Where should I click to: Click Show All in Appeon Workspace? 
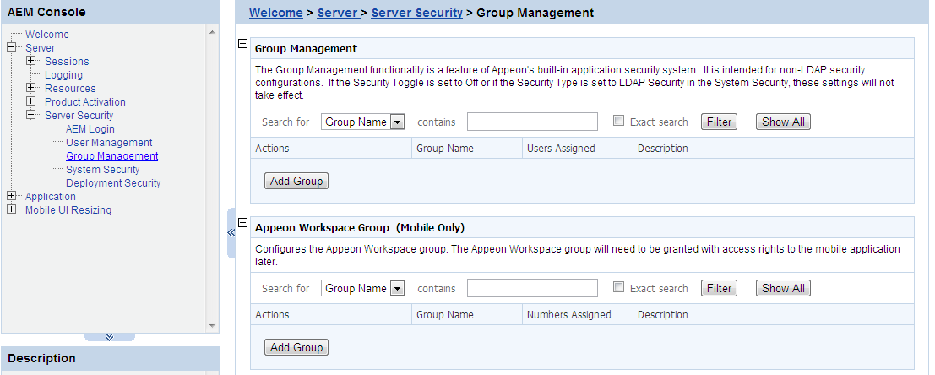tap(784, 288)
